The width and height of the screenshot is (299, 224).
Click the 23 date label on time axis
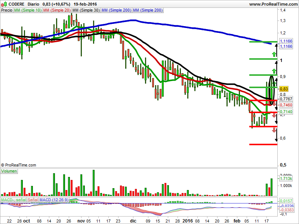coord(118,221)
